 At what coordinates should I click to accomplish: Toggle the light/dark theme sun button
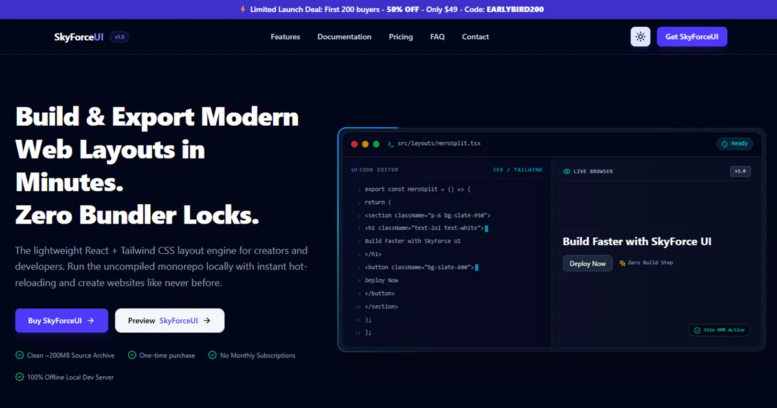[x=640, y=37]
